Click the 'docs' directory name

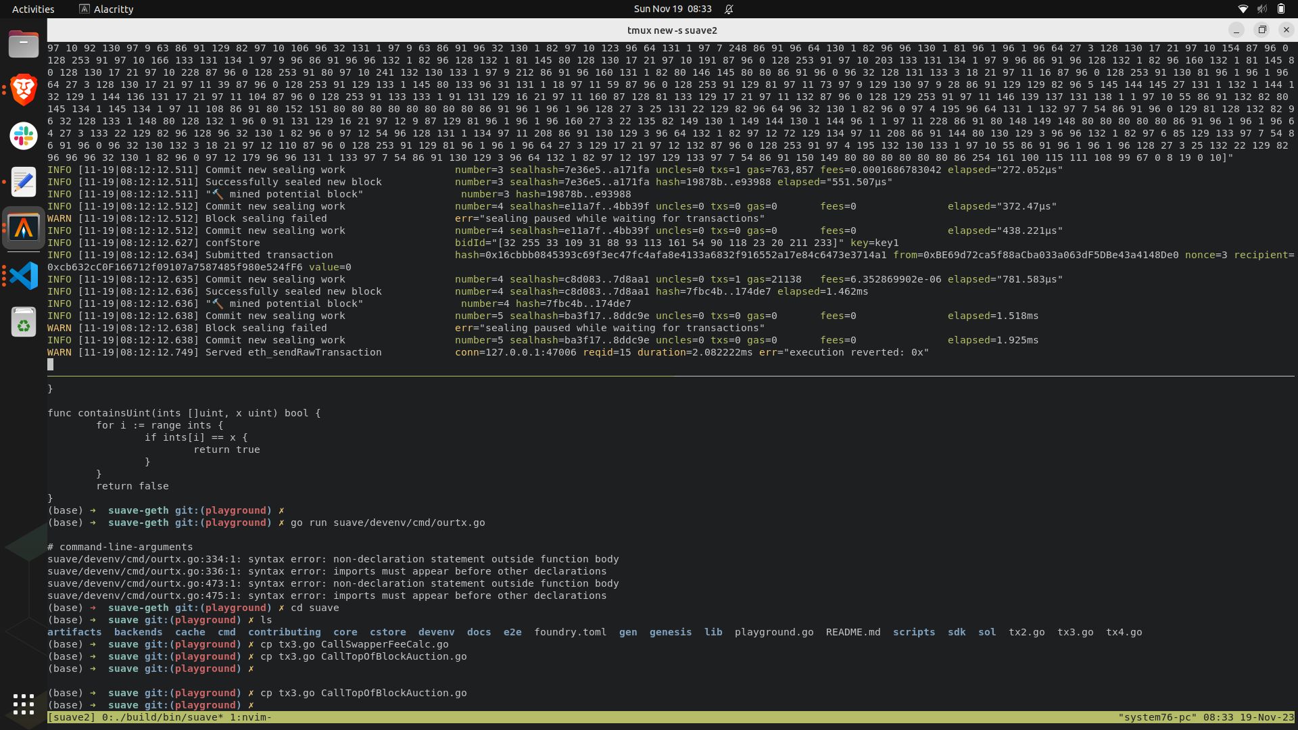pyautogui.click(x=479, y=632)
